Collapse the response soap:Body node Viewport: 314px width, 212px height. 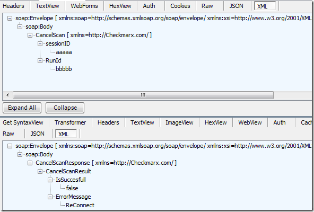pos(20,155)
